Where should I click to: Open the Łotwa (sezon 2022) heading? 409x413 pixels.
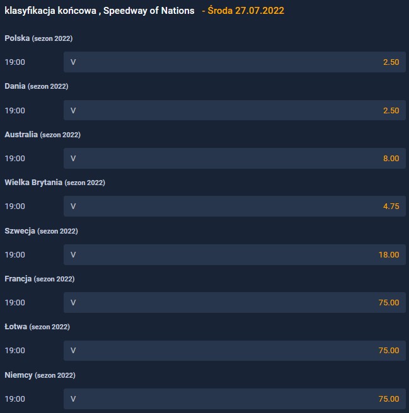click(37, 327)
